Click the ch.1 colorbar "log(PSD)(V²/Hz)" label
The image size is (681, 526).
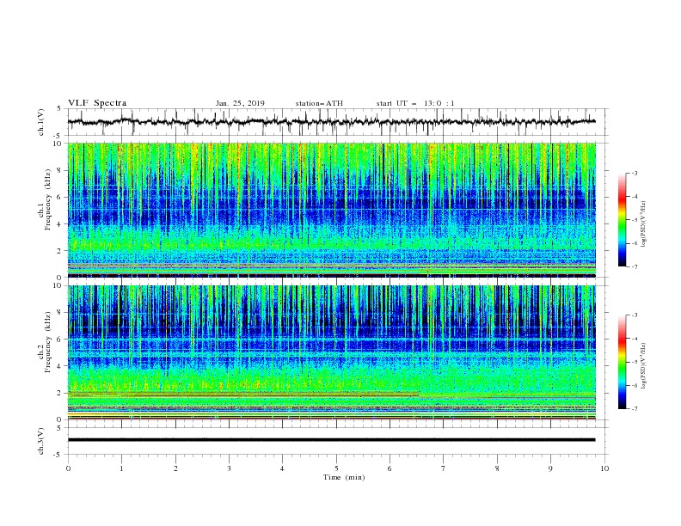click(x=643, y=224)
